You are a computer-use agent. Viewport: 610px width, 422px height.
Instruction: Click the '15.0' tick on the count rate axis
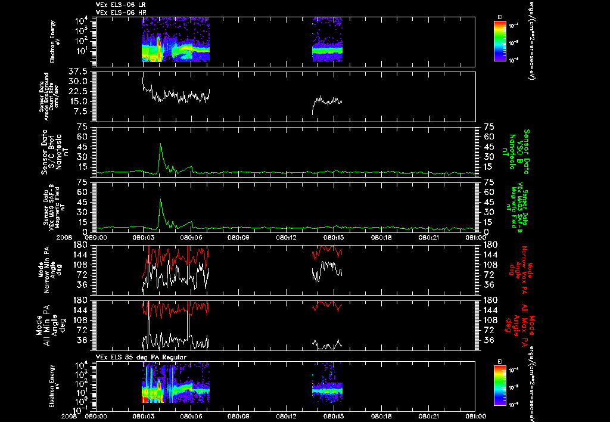click(78, 101)
